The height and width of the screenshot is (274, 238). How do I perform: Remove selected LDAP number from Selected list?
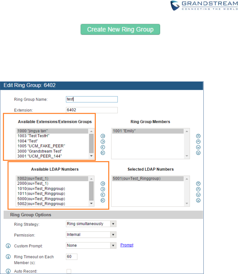pos(103,195)
